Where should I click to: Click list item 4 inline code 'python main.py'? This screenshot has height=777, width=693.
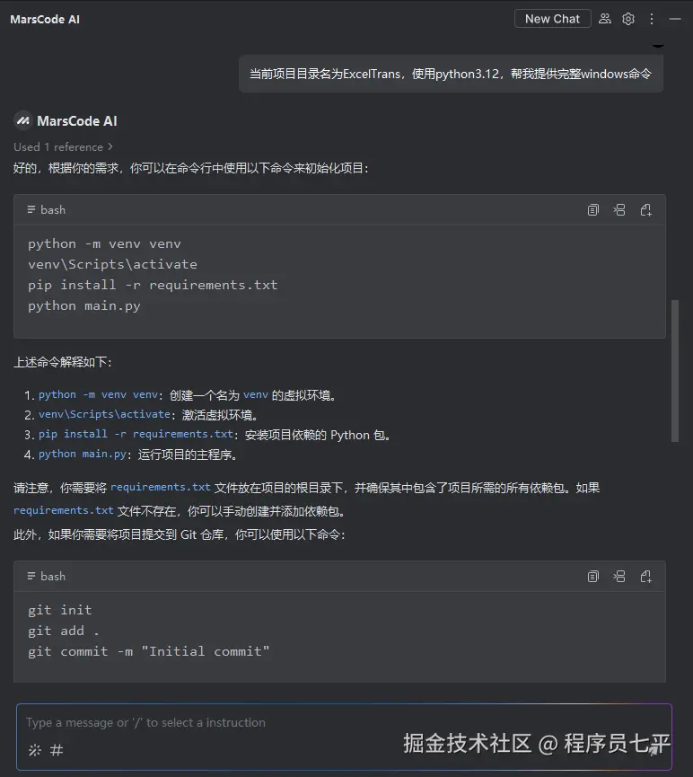[x=83, y=454]
